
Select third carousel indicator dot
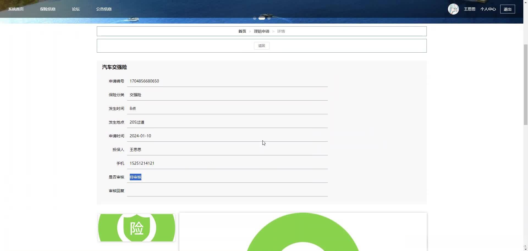point(269,18)
